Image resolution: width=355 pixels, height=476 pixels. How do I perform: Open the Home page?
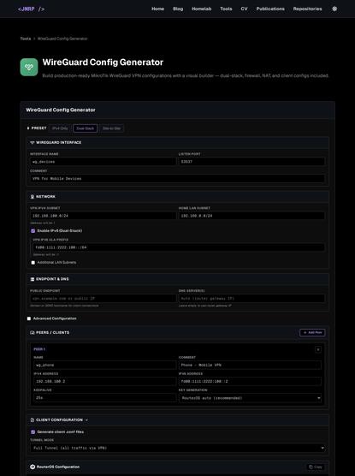tap(157, 9)
